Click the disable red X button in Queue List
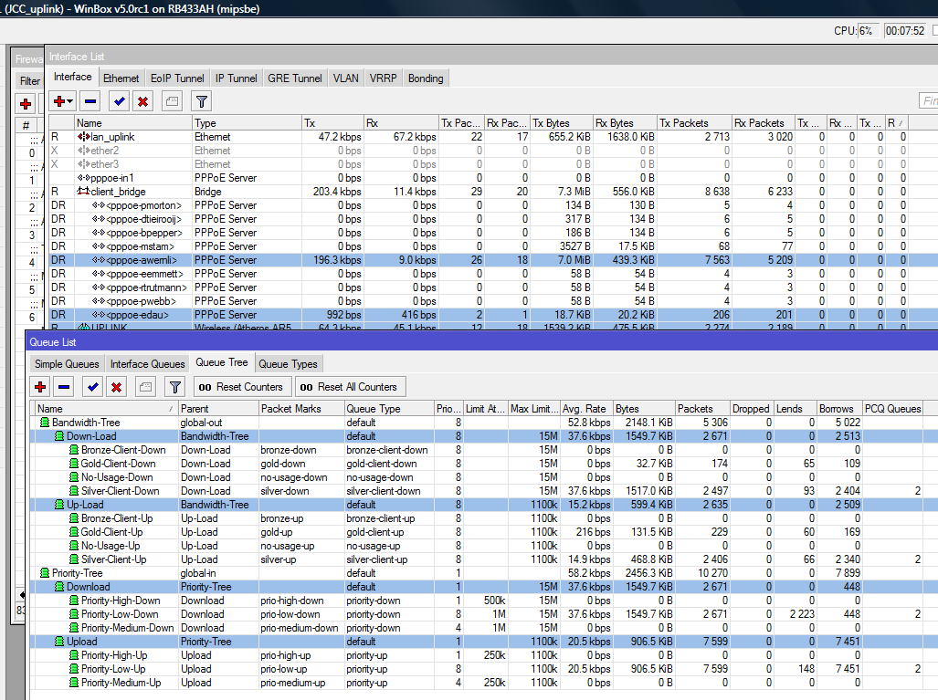The width and height of the screenshot is (938, 700). 116,387
